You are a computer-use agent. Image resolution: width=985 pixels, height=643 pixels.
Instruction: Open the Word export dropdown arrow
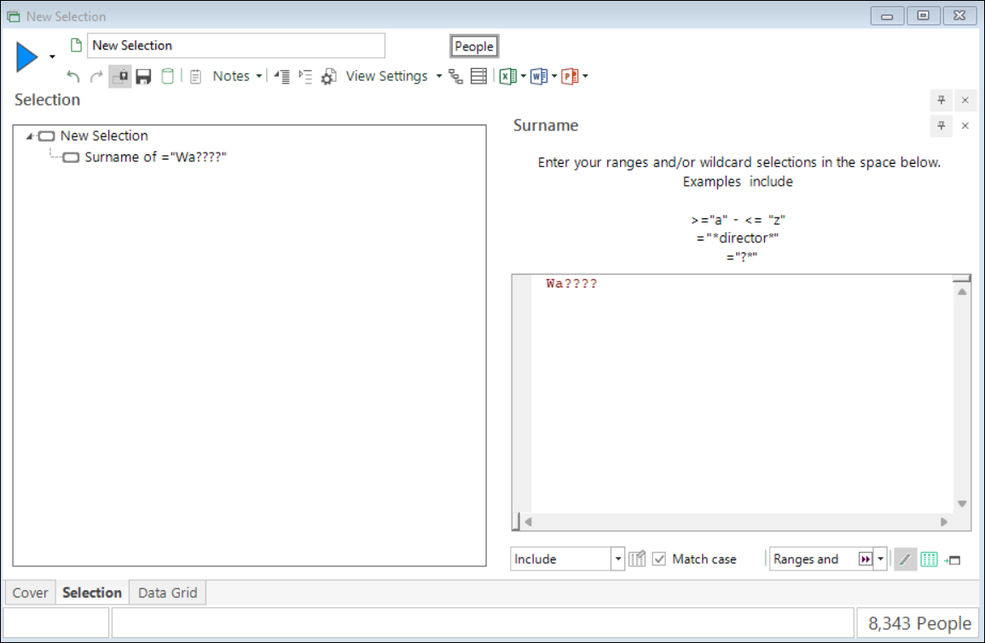pos(554,77)
